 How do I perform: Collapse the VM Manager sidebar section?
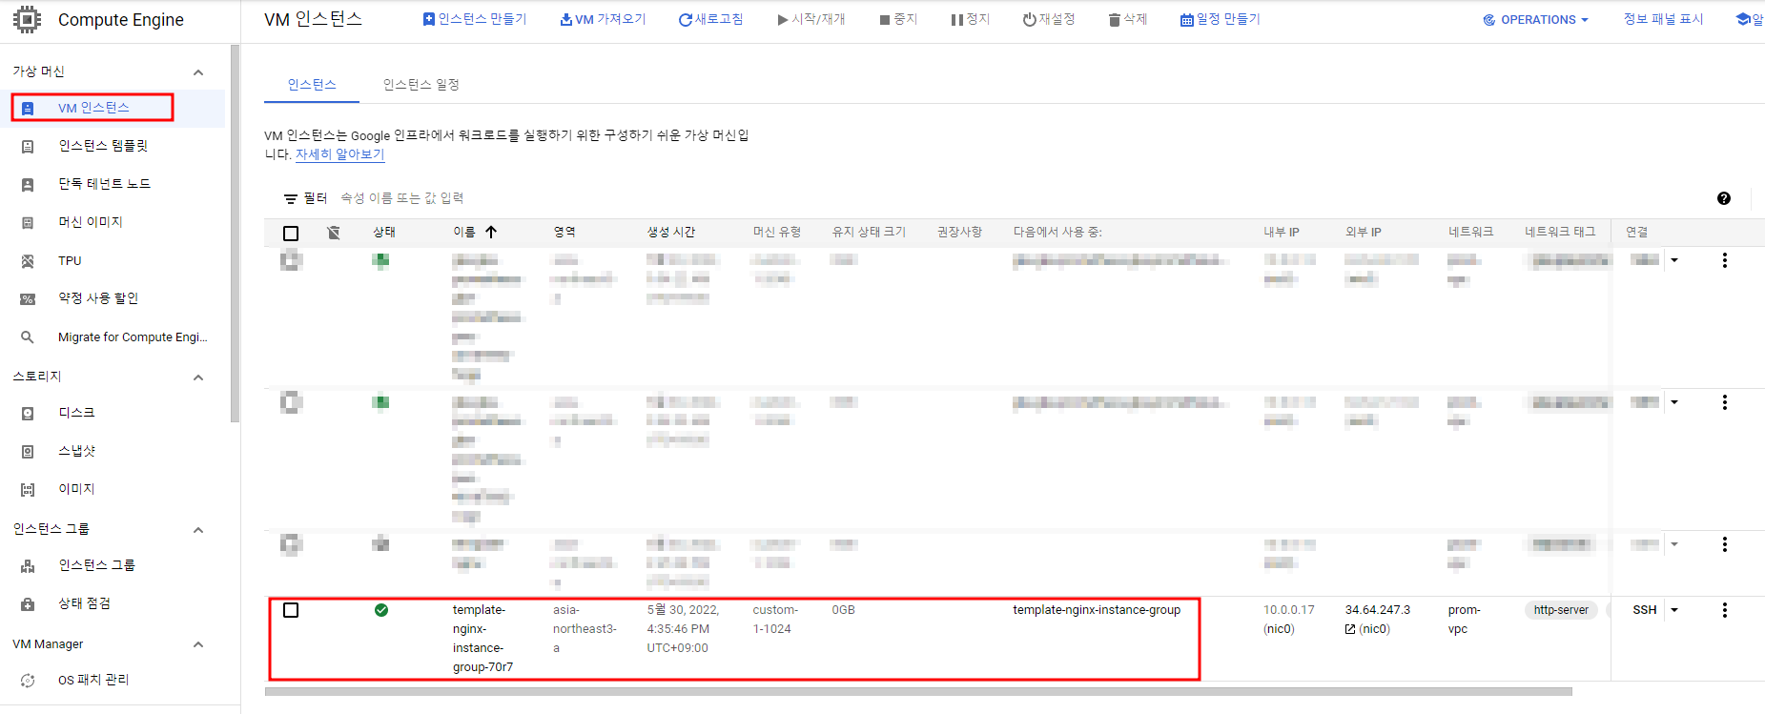point(198,644)
